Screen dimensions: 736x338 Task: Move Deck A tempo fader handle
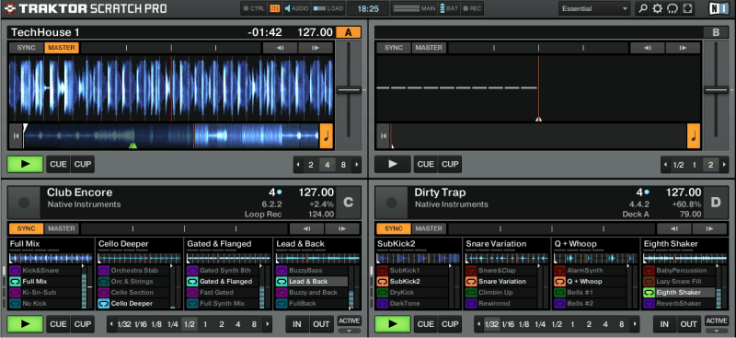point(349,89)
